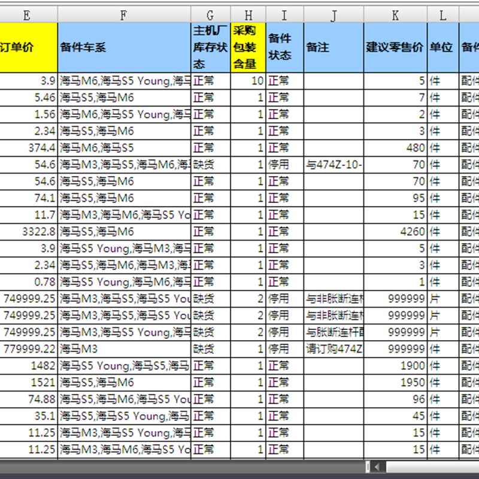479x479 pixels.
Task: Select the 海马M6,海马S5 car series cell
Action: [124, 148]
